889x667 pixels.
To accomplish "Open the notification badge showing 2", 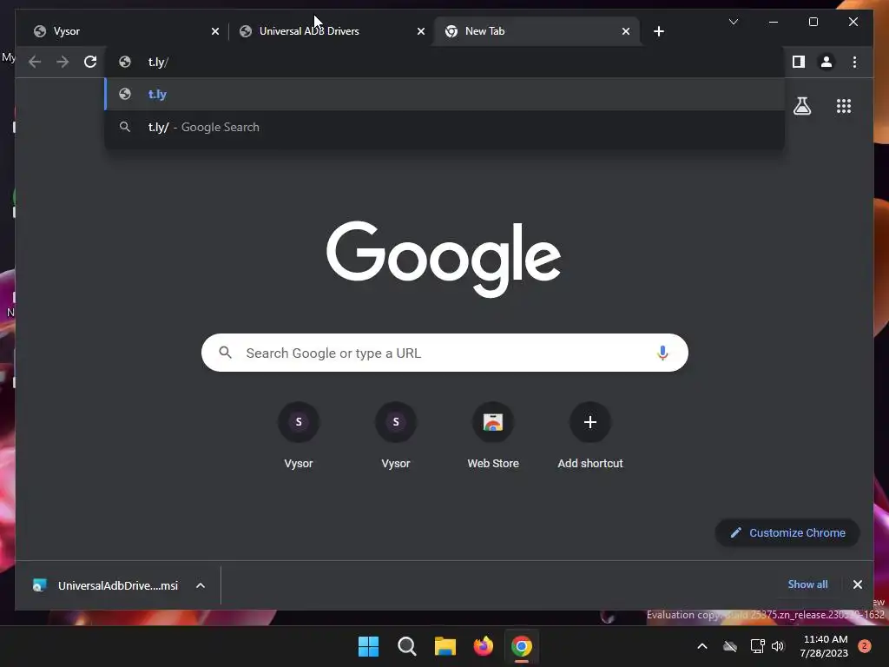I will pyautogui.click(x=865, y=645).
